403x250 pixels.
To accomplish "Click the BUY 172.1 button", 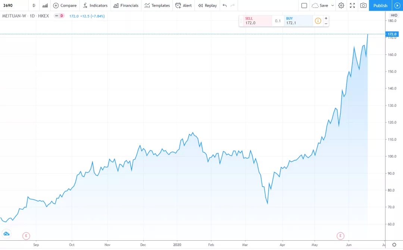I will (x=299, y=20).
